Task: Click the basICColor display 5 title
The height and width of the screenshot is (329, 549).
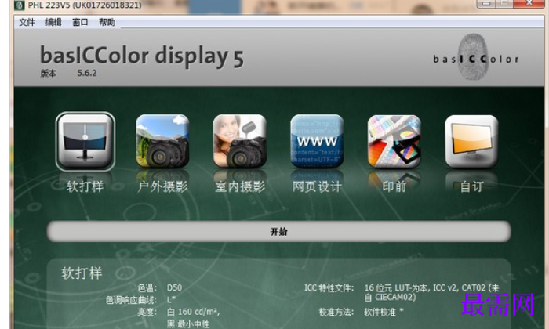Action: click(x=142, y=56)
